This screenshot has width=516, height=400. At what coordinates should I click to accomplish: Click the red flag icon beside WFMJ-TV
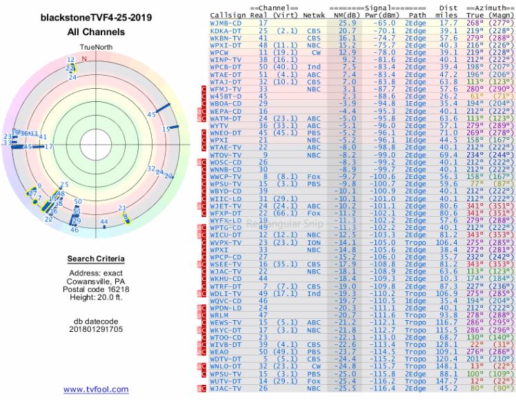pos(203,90)
